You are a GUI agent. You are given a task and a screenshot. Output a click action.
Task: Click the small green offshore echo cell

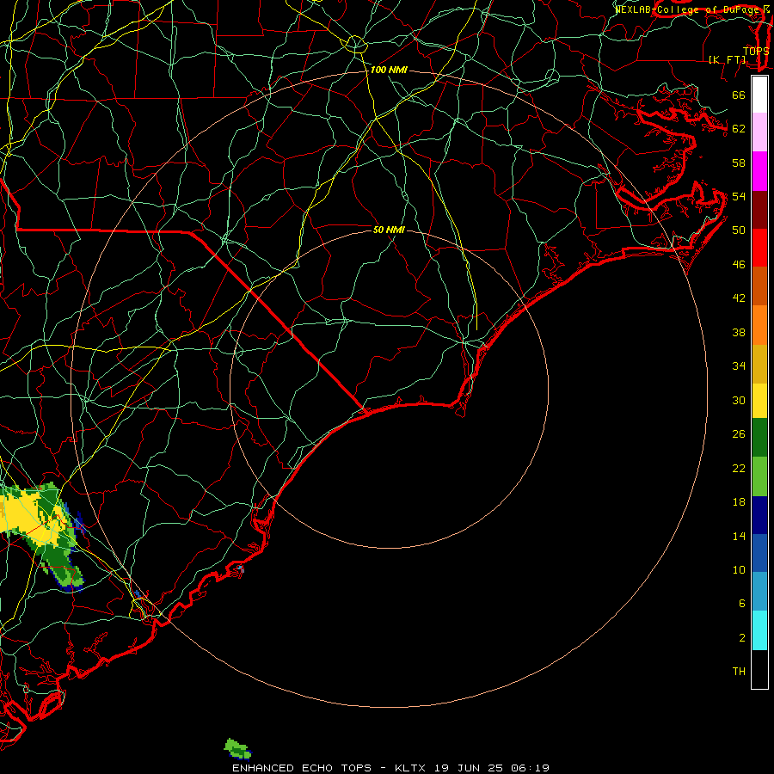click(x=237, y=749)
